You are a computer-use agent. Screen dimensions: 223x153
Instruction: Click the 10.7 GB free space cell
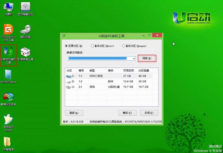click(x=128, y=87)
